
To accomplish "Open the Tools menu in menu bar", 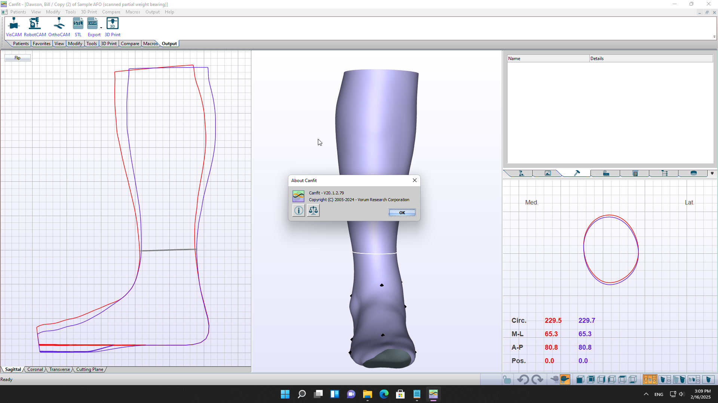I will click(x=71, y=12).
